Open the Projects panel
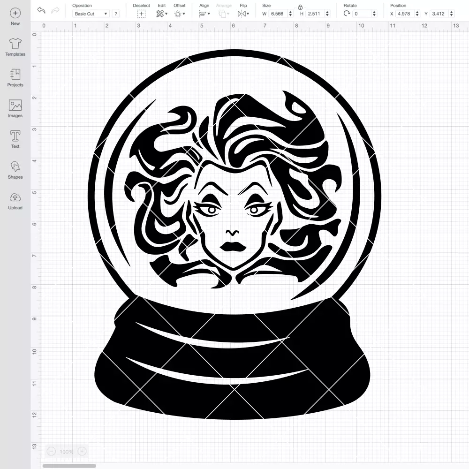Screen dimensions: 469x469 point(15,78)
